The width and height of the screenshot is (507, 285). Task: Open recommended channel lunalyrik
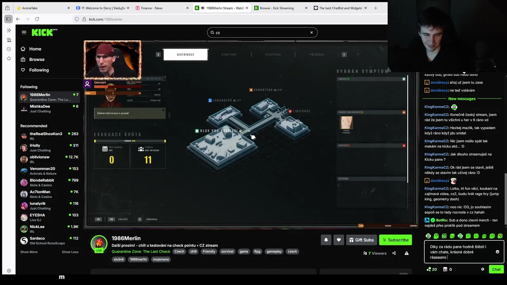(x=50, y=205)
